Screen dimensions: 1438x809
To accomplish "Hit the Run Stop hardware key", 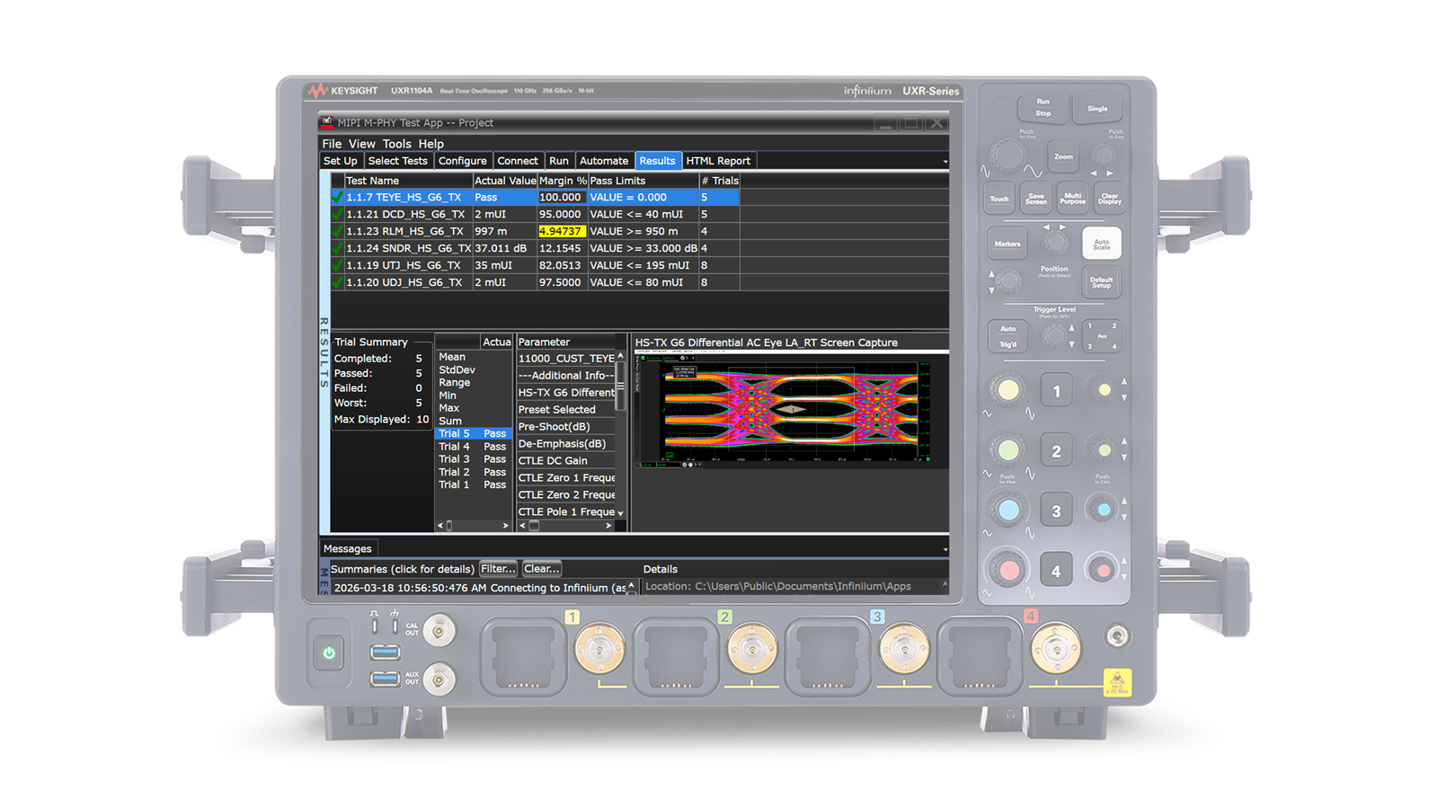I will 1043,108.
